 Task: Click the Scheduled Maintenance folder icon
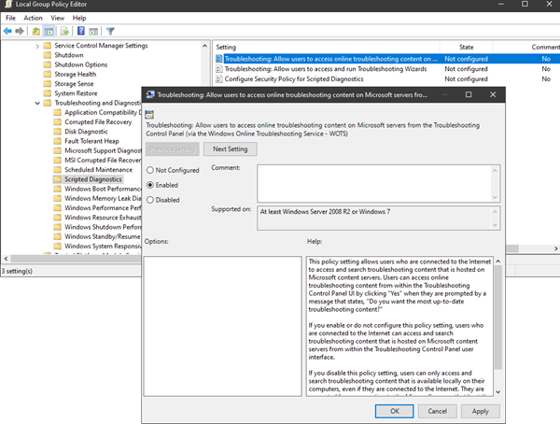coord(58,169)
